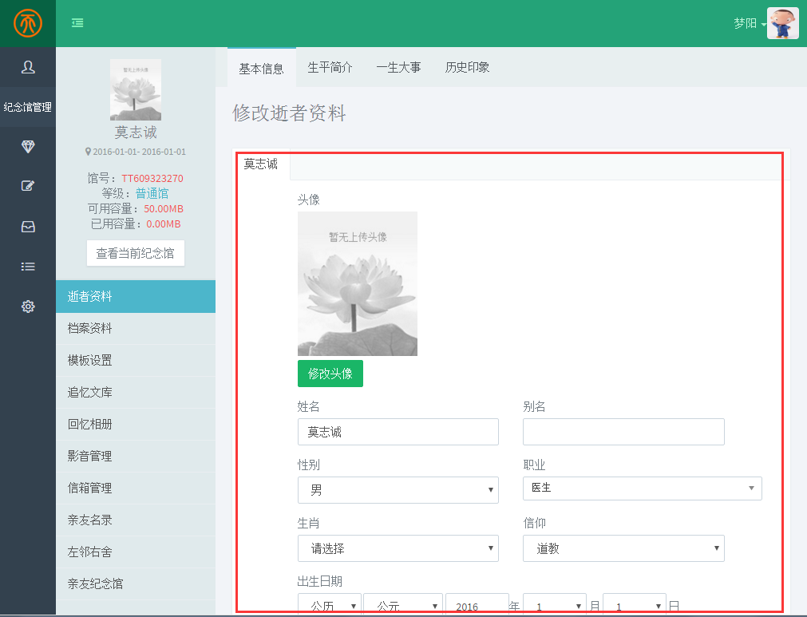Open the user profile sidebar icon
This screenshot has width=807, height=617.
point(28,67)
